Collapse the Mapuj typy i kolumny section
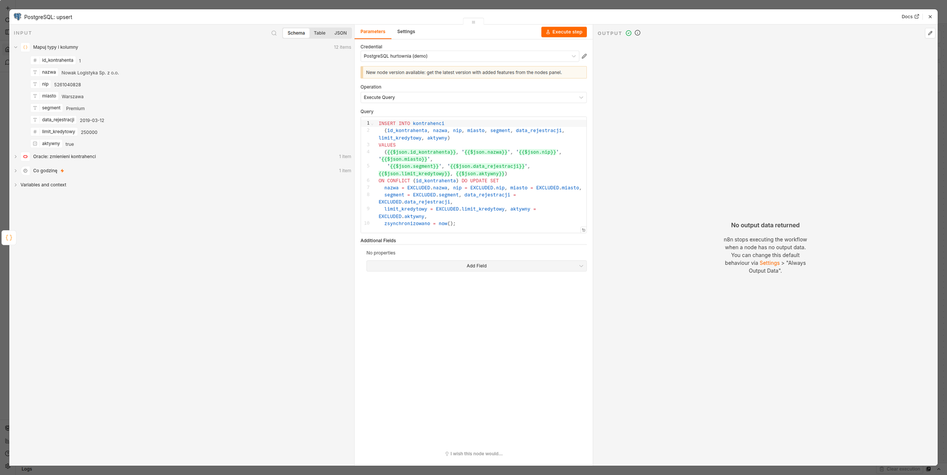This screenshot has height=475, width=947. tap(15, 47)
